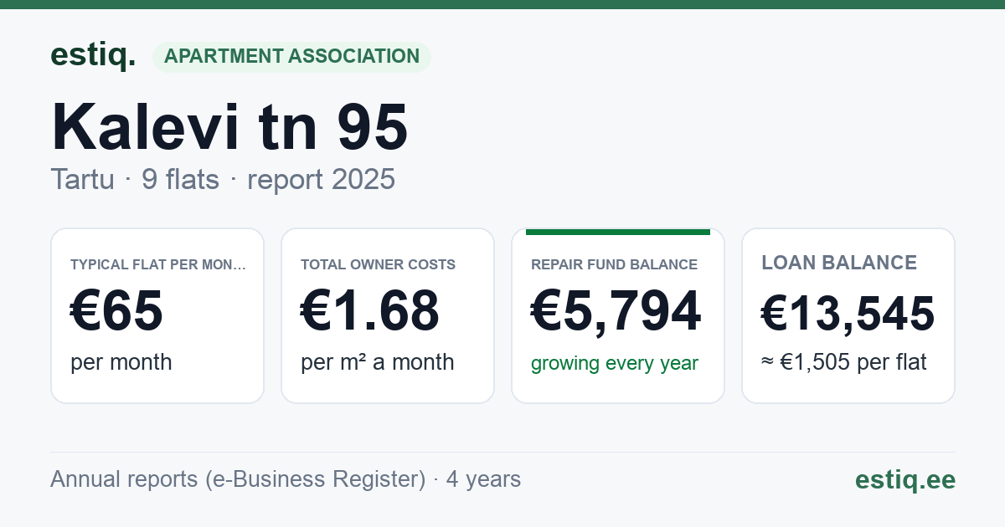Click the Kalevi tn 95 heading

[229, 127]
